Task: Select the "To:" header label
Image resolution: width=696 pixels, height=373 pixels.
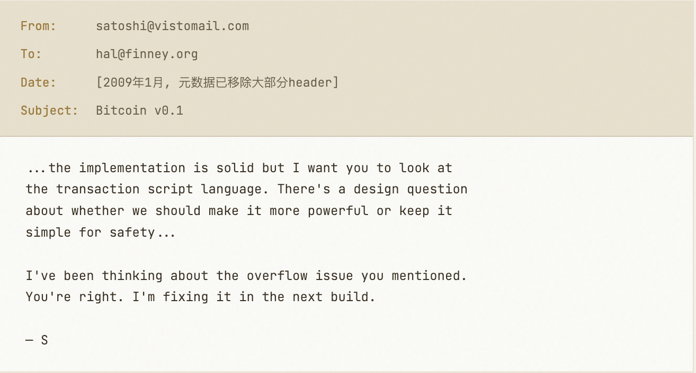Action: point(31,54)
